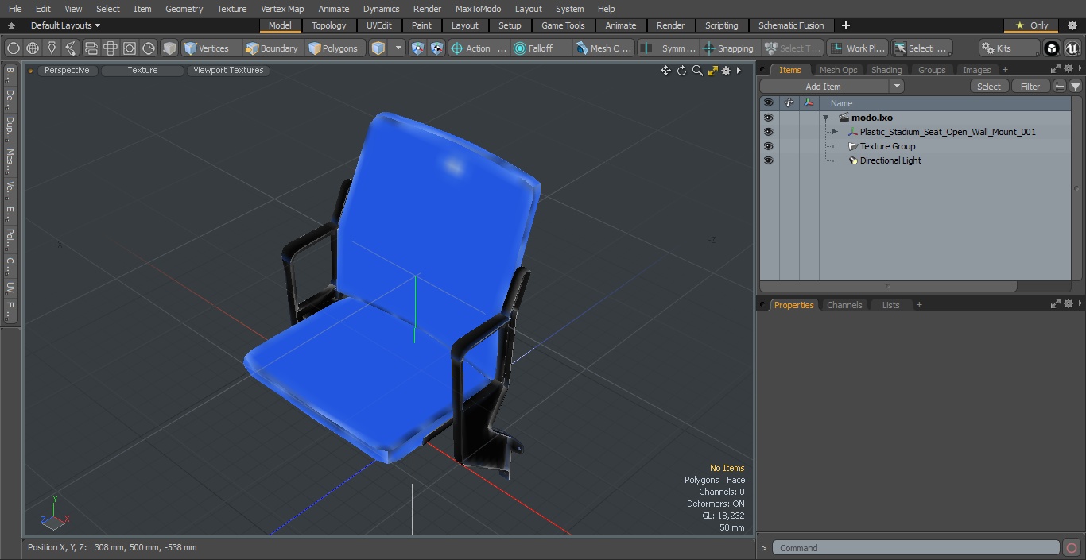Click the blue cube items mode icon
Viewport: 1086px width, 560px height.
coord(378,48)
